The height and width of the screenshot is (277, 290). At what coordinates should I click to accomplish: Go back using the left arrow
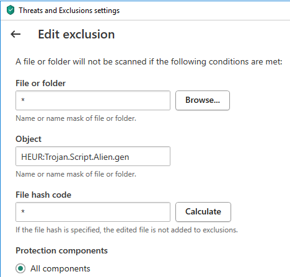(15, 34)
